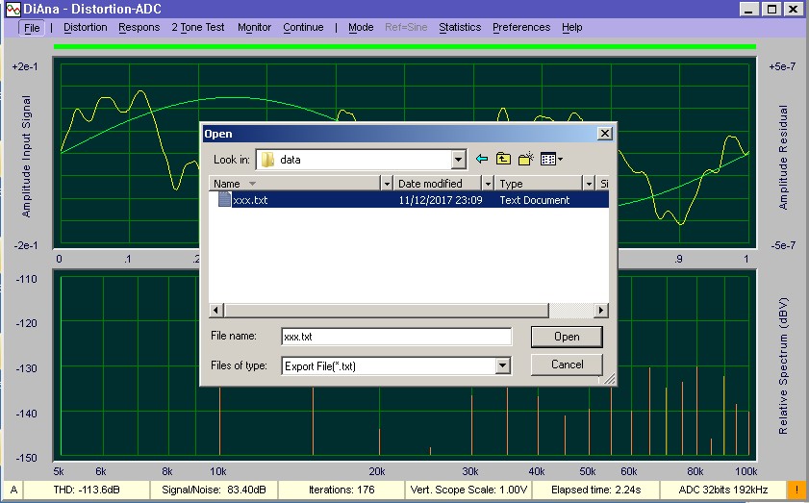Click the Open button in dialog
This screenshot has height=503, width=809.
567,337
